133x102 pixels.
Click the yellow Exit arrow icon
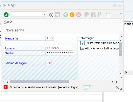pyautogui.click(x=72, y=15)
